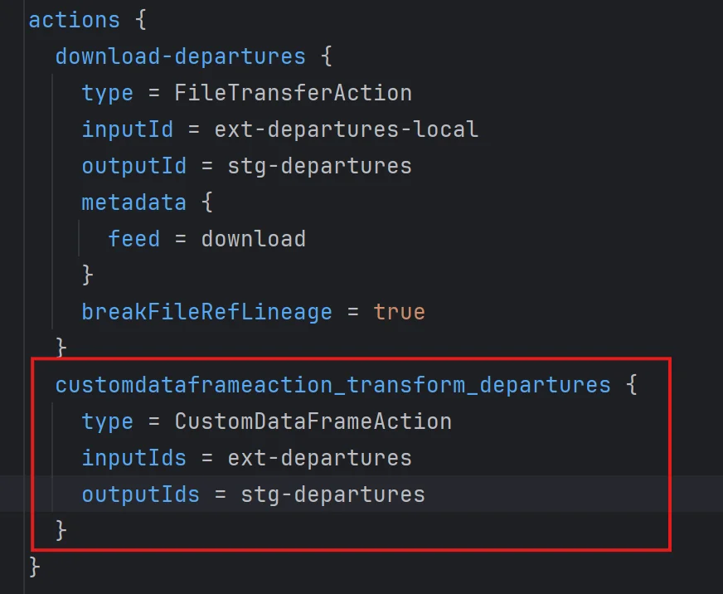Select the stg-departures value under outputId
Viewport: 723px width, 594px height.
coord(320,165)
